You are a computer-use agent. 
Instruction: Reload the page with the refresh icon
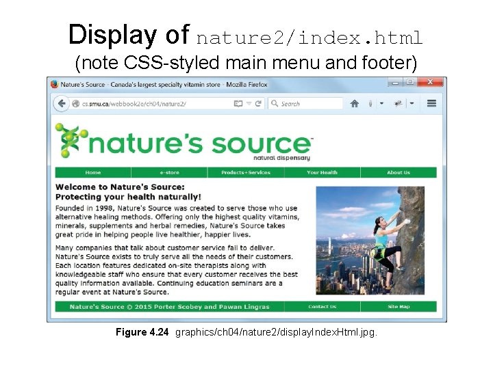coord(258,104)
